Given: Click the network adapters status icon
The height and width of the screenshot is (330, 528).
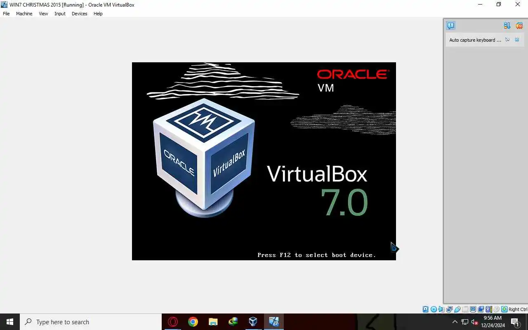Looking at the screenshot, I should pyautogui.click(x=449, y=309).
